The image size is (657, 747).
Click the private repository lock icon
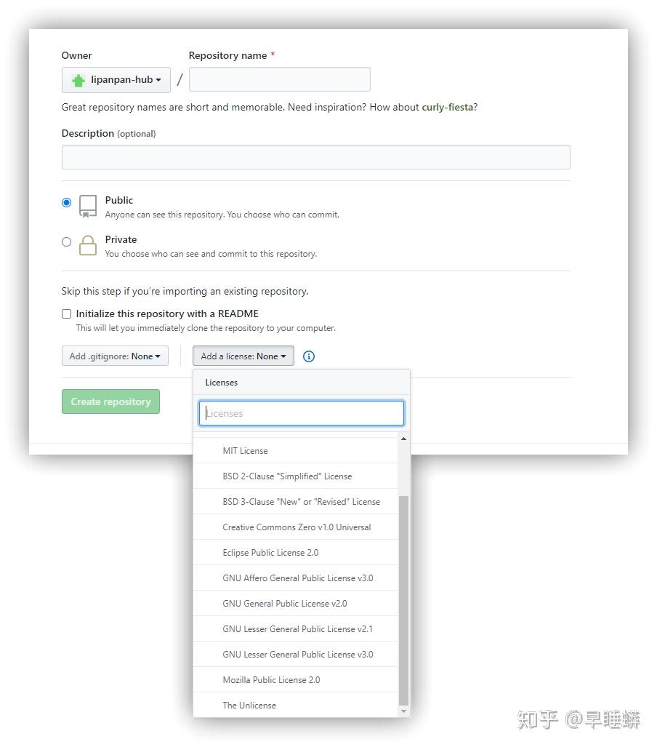coord(88,245)
